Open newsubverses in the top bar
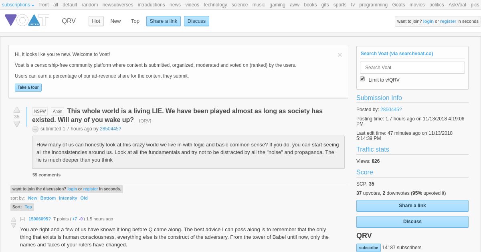 118,5
